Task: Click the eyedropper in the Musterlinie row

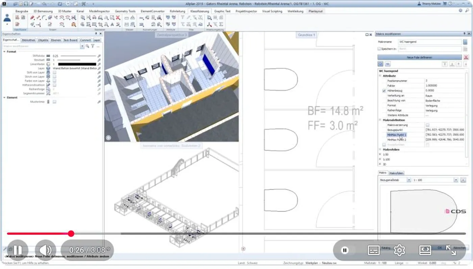Action: click(99, 102)
